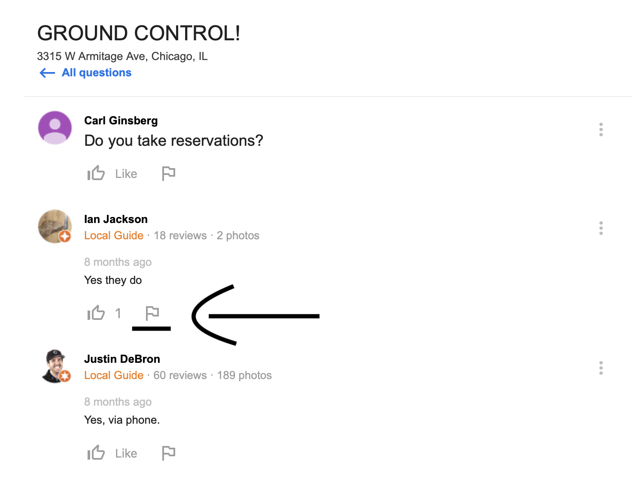The height and width of the screenshot is (488, 632).
Task: Flag Carl Ginsberg's question as inappropriate
Action: 168,173
